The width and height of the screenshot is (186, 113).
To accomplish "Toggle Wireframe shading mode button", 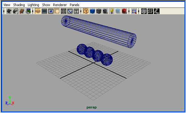I will (86, 11).
